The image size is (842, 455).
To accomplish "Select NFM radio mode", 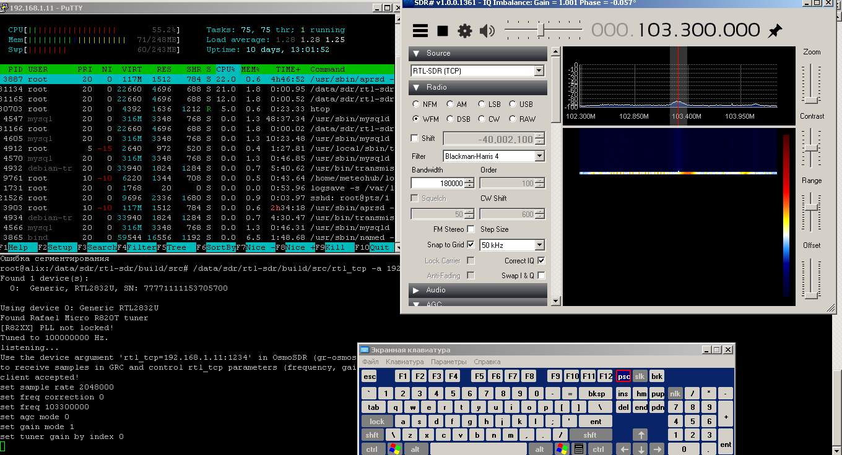I will click(x=425, y=104).
